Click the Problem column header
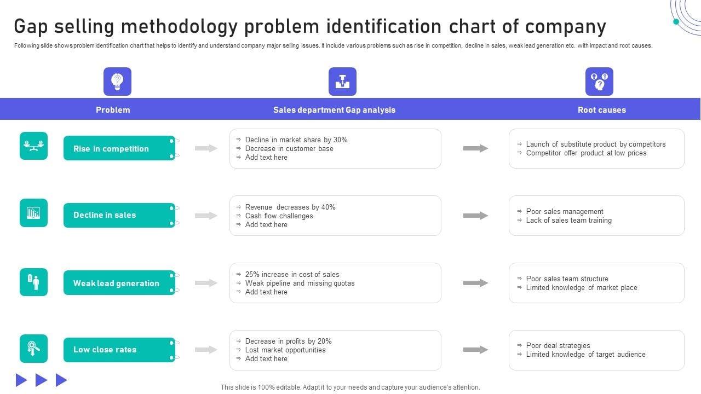 113,109
